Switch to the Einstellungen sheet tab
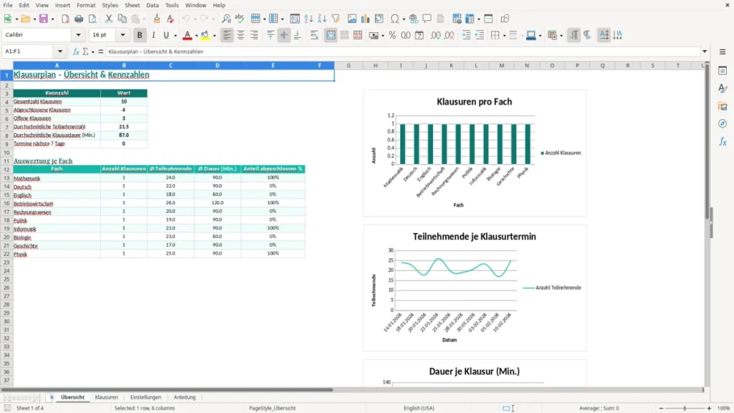This screenshot has width=734, height=413. click(x=146, y=397)
